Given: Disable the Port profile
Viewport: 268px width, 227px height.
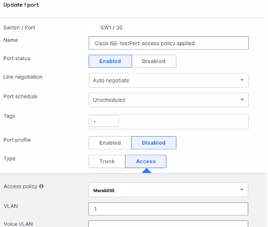Looking at the screenshot, I should pyautogui.click(x=154, y=143).
